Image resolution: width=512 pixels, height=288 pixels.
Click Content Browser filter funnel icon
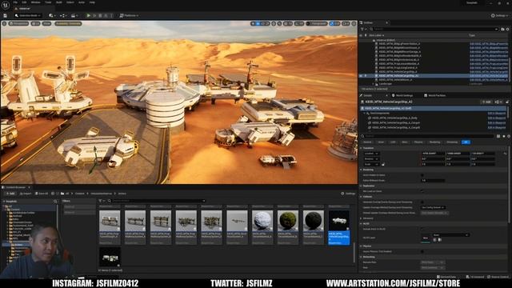click(x=102, y=201)
